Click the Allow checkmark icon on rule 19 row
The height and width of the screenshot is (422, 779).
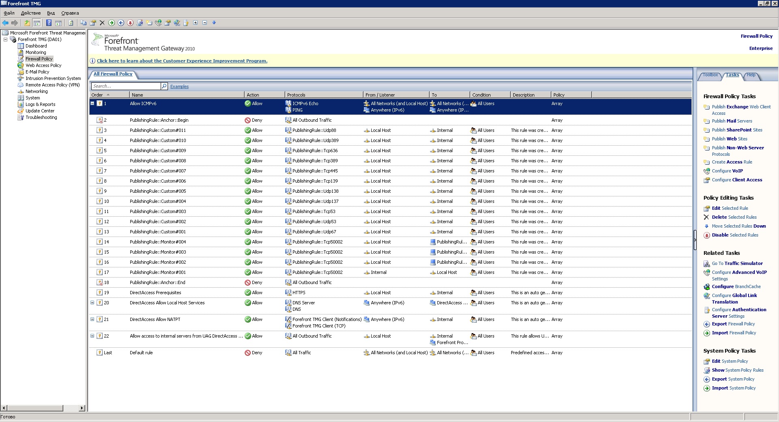click(247, 293)
